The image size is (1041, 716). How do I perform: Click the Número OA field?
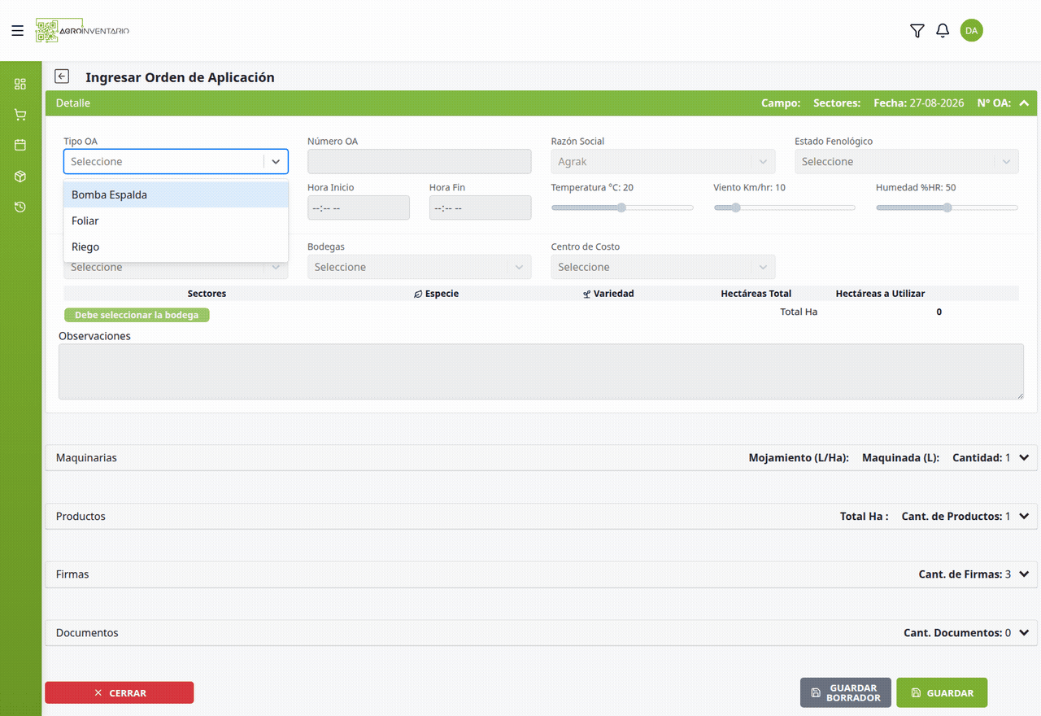pyautogui.click(x=419, y=161)
